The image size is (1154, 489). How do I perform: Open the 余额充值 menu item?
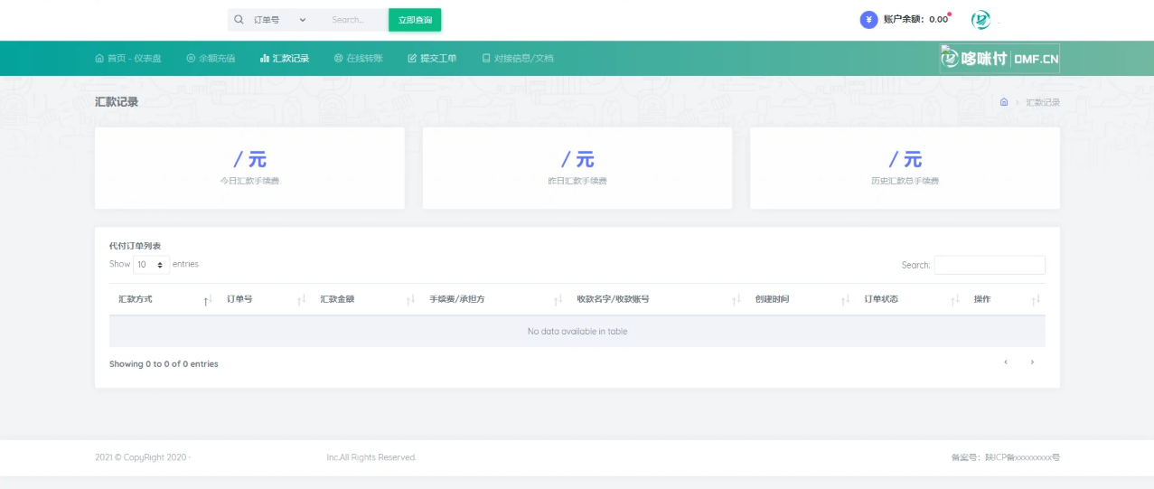tap(211, 59)
